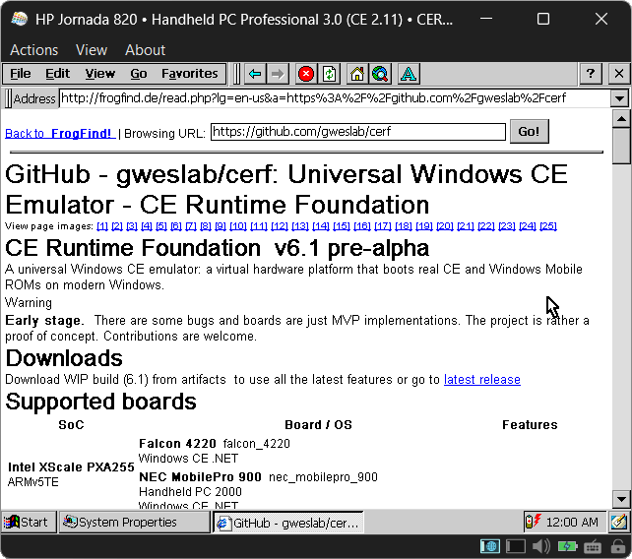
Task: Open the Home page icon
Action: click(x=357, y=74)
